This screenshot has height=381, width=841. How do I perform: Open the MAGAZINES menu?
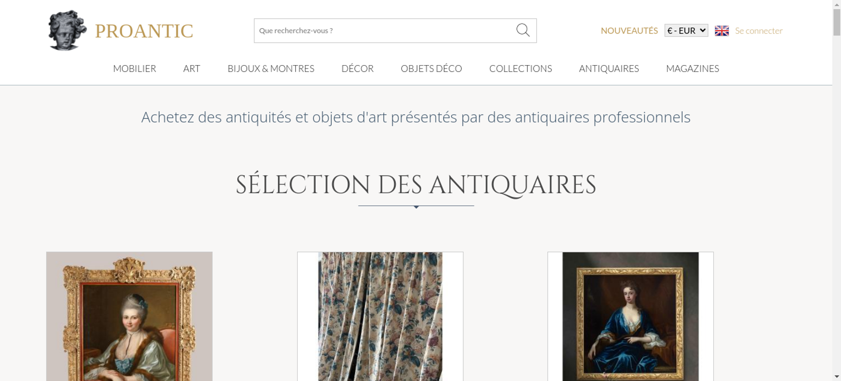pos(693,68)
